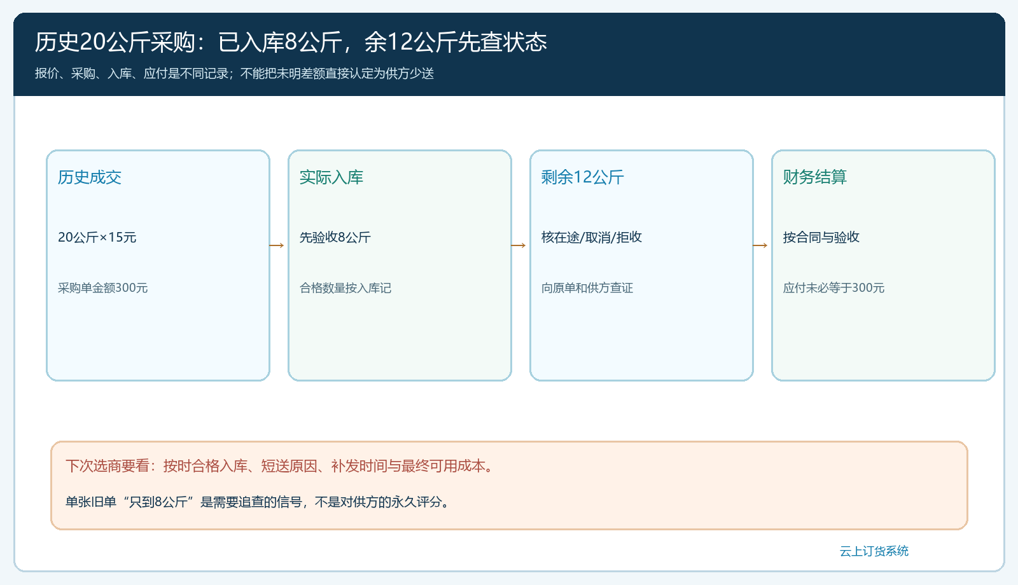The width and height of the screenshot is (1018, 585).
Task: Click the text '采购单金额300元'
Action: tap(103, 288)
